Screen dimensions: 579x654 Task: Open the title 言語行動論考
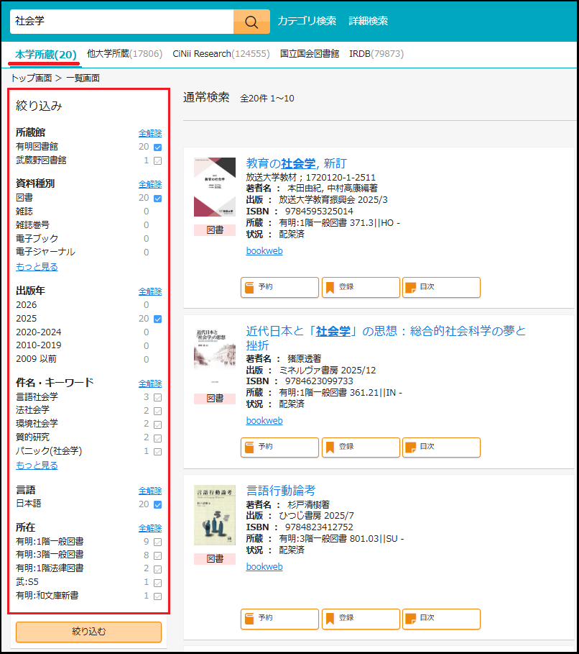(x=281, y=491)
